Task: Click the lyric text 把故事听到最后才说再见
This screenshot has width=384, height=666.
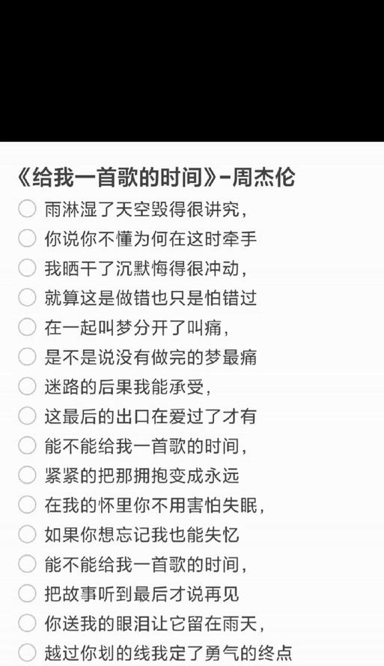Action: click(x=142, y=594)
